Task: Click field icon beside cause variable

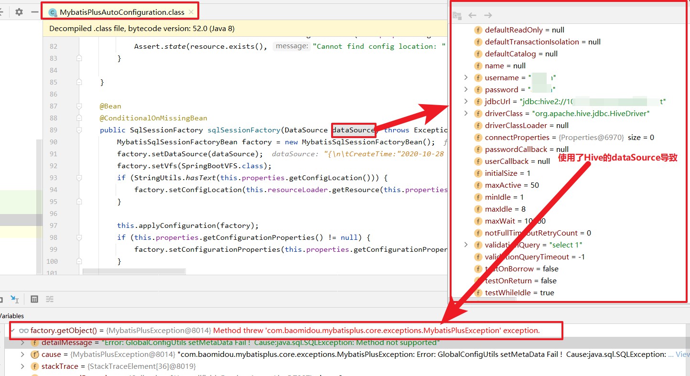Action: pos(34,355)
